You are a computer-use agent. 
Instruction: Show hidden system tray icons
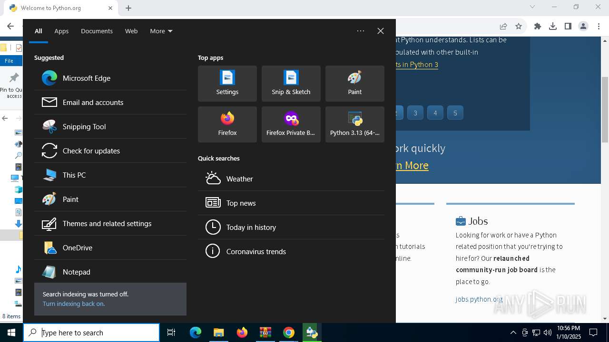pos(513,332)
